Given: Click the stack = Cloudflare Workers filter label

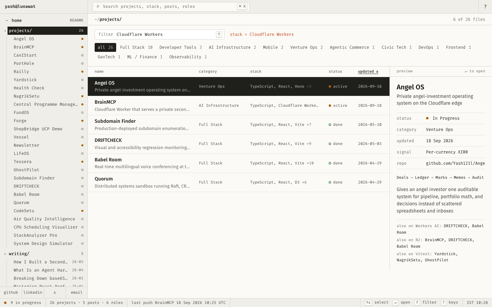Looking at the screenshot, I should tap(262, 34).
